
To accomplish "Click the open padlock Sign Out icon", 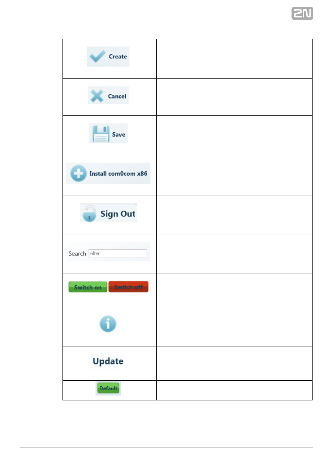I will 90,213.
